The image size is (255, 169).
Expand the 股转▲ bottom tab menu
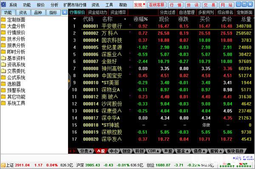pos(216,151)
